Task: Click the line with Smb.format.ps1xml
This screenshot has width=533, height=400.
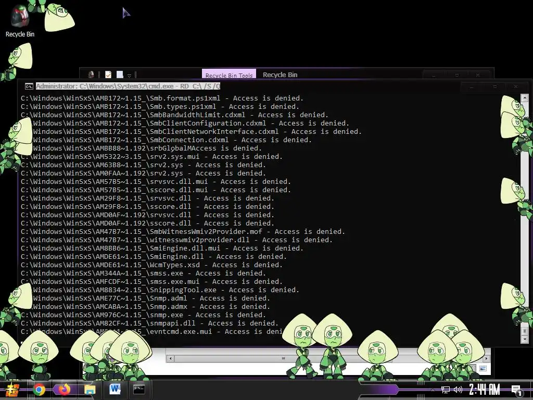Action: coord(162,98)
